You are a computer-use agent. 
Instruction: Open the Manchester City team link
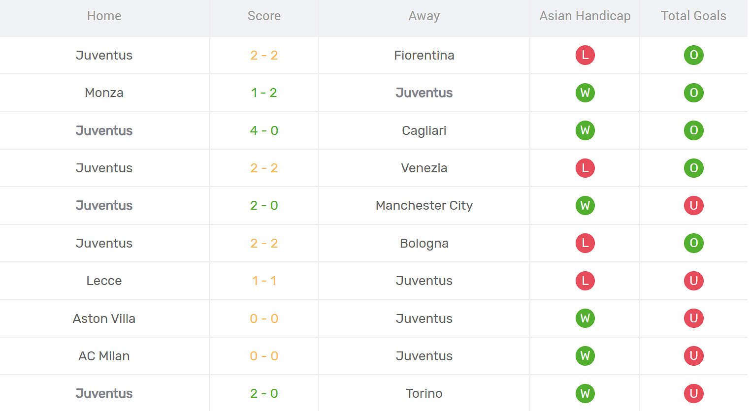click(424, 205)
